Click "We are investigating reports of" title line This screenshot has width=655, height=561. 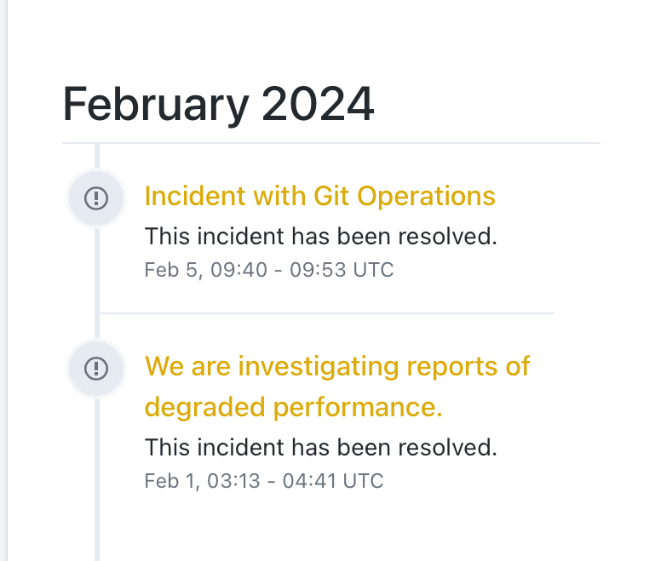click(337, 366)
